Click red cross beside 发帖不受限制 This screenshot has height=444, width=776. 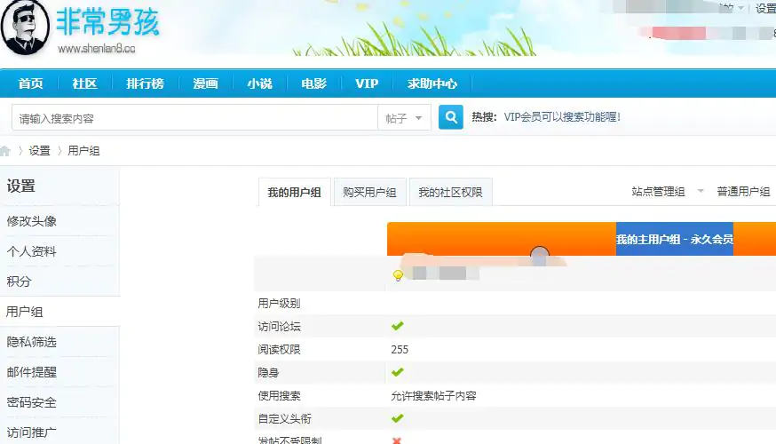(396, 440)
